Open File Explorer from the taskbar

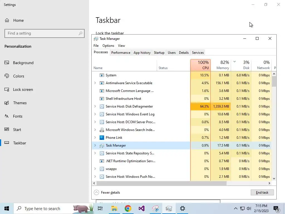[x=114, y=208]
